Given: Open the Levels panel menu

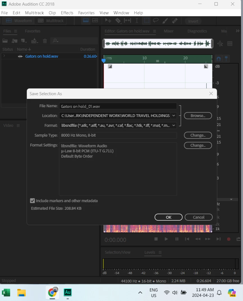Looking at the screenshot, I should (160, 252).
